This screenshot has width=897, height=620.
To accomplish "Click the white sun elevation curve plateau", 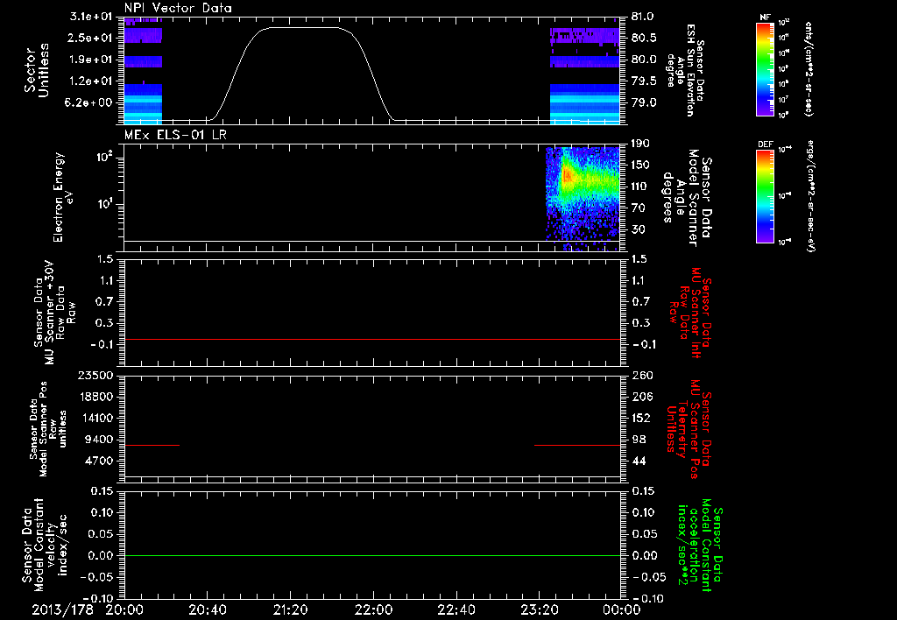I will [303, 27].
